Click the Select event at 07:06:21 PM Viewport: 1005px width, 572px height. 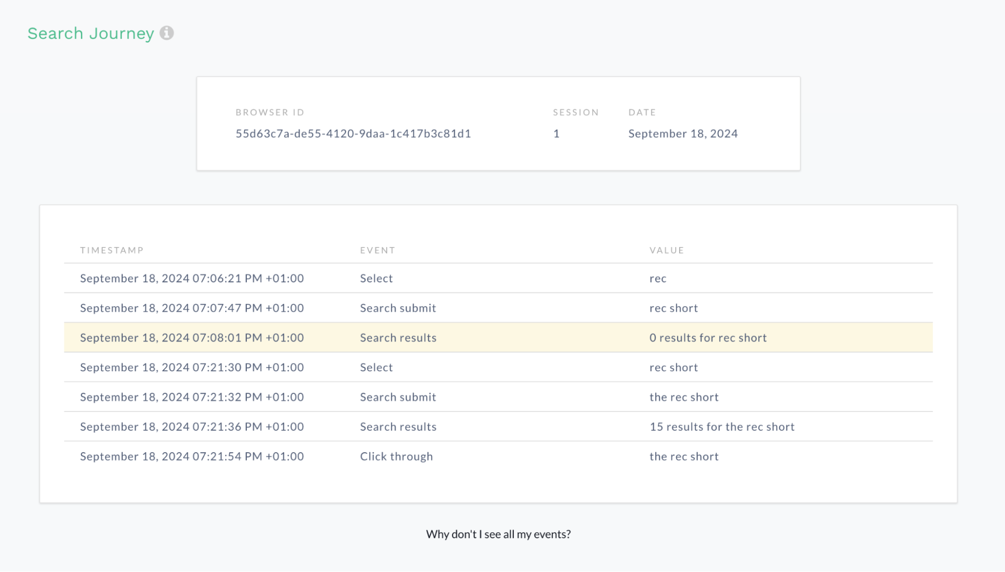376,279
